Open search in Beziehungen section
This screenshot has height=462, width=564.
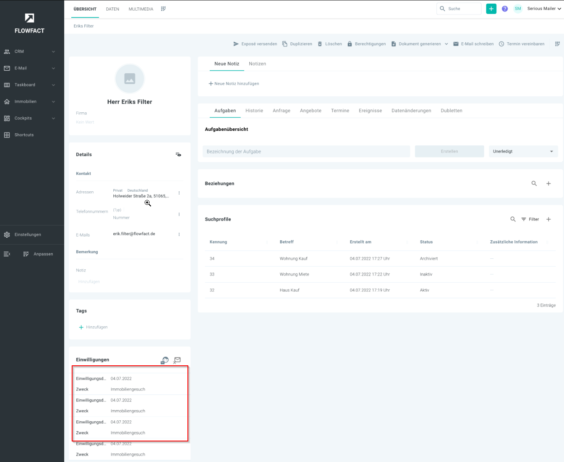coord(534,183)
